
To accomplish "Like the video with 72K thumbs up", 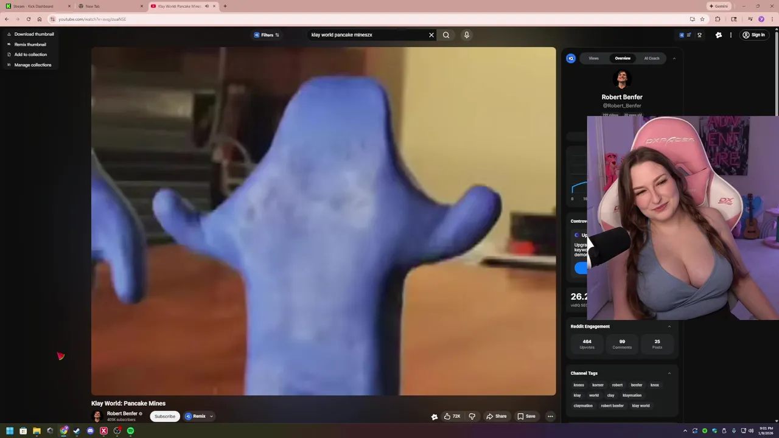I will coord(452,416).
